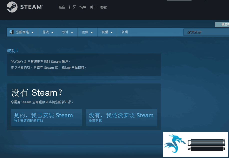229x158 pixels.
Task: Click the Steam logo icon
Action: pos(12,7)
